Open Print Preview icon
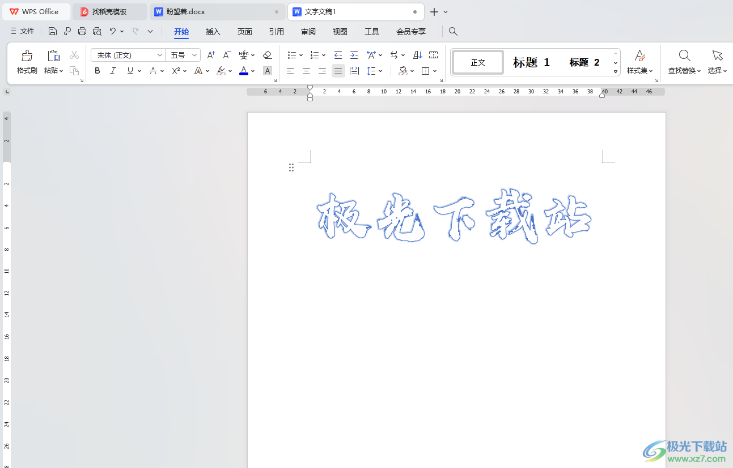733x468 pixels. tap(98, 32)
